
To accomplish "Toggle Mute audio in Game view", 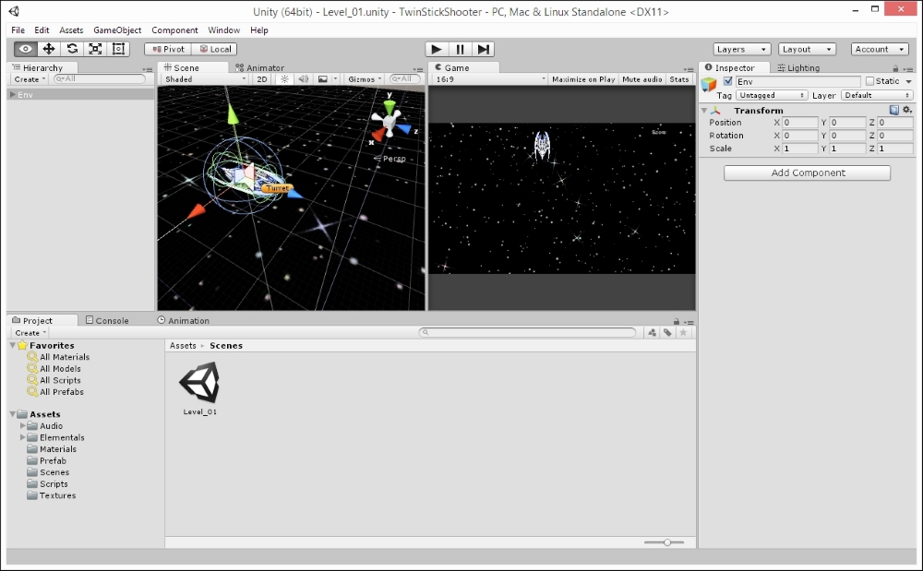I will pos(642,79).
